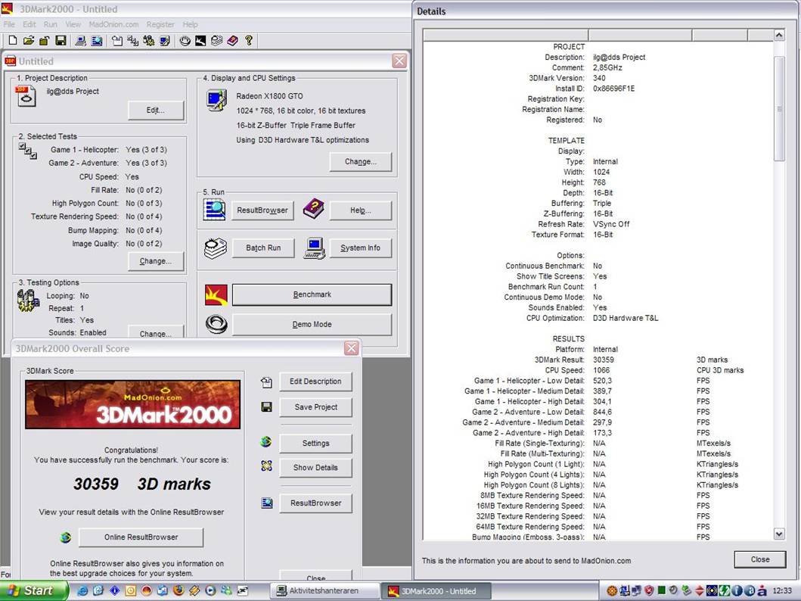Click the '30359 3D marks' score text
801x601 pixels.
coord(142,484)
